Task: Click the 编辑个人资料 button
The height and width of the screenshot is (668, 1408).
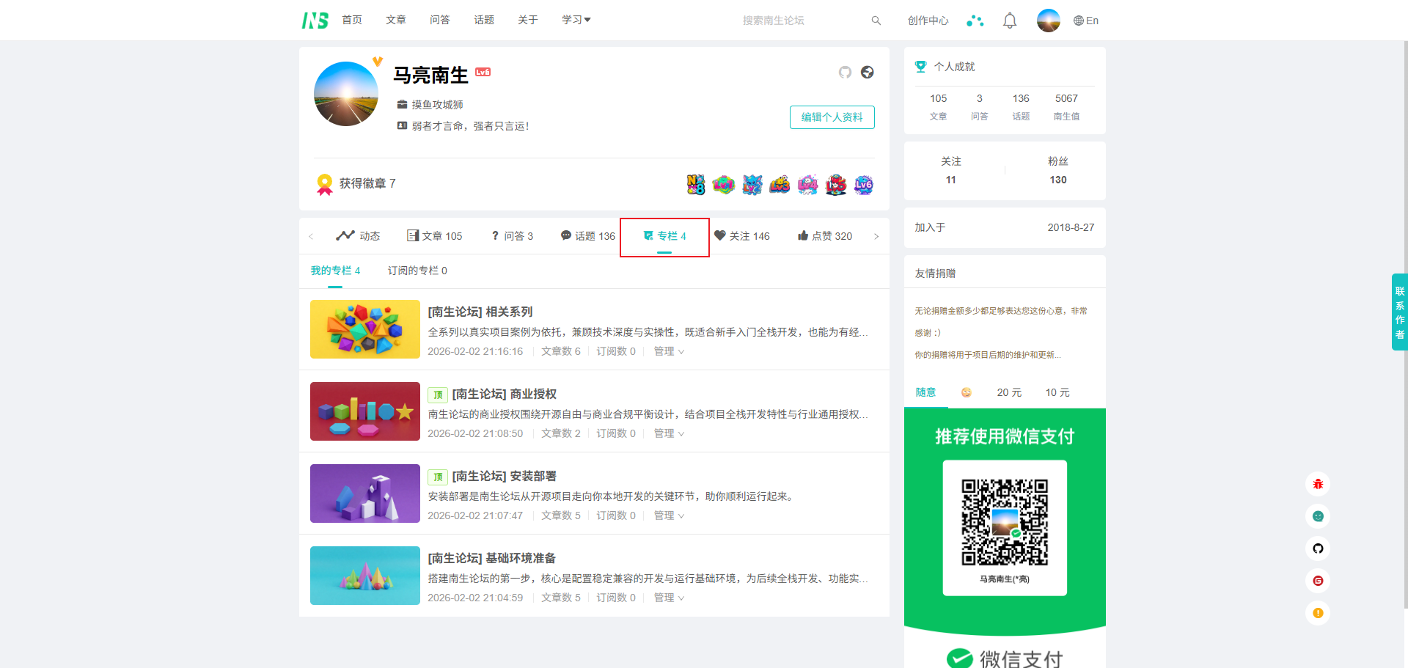Action: pyautogui.click(x=832, y=117)
